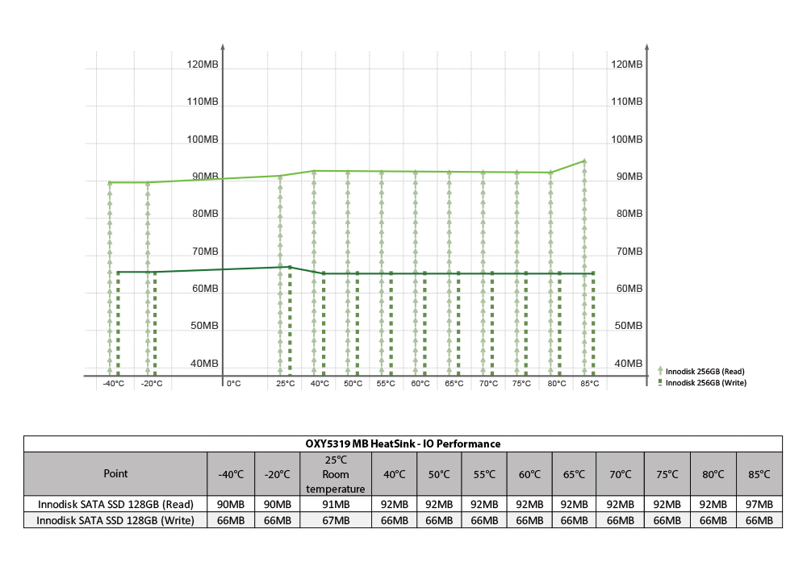Click the 67MB Write value at room temperature
Image resolution: width=807 pixels, height=587 pixels.
[336, 520]
